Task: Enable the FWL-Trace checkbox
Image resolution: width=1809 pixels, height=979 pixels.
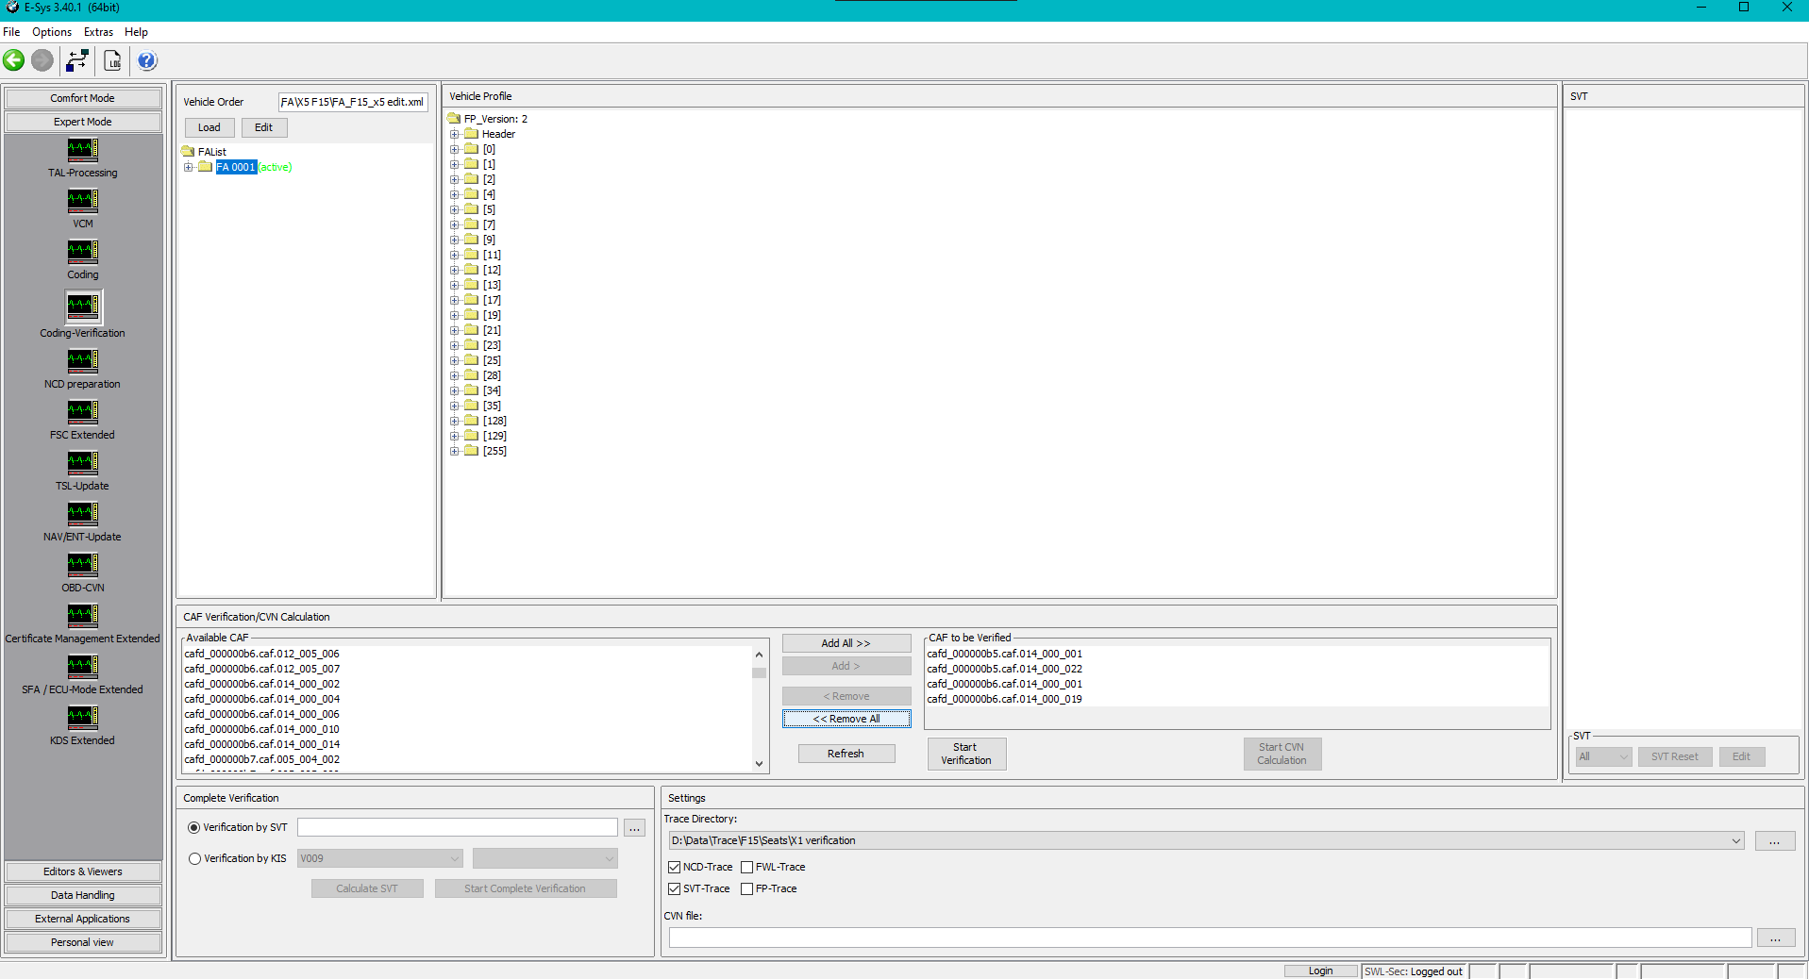Action: click(x=747, y=868)
